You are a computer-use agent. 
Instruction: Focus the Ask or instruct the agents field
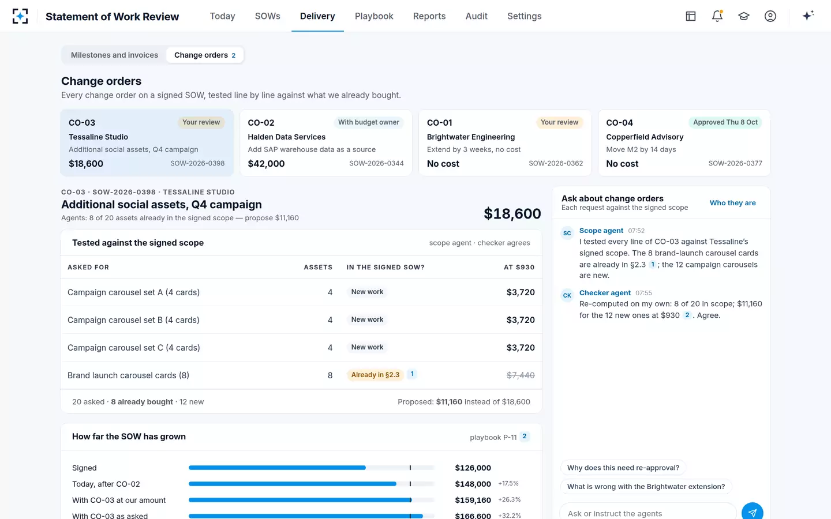(647, 513)
